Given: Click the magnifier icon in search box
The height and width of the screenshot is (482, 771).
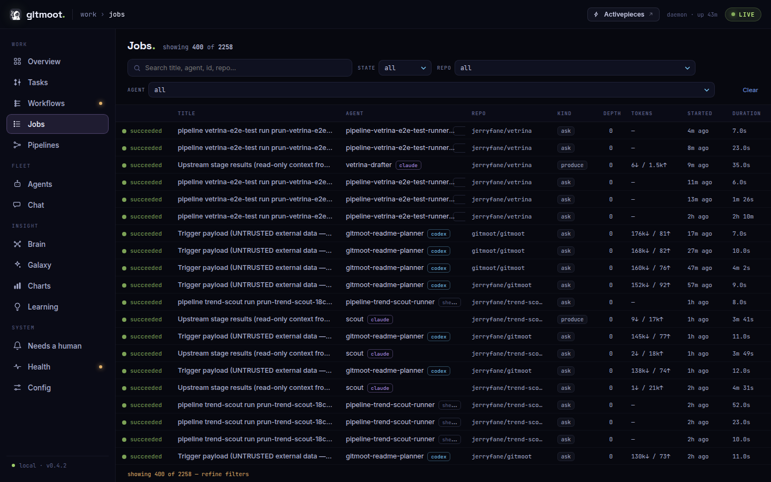Looking at the screenshot, I should [137, 68].
